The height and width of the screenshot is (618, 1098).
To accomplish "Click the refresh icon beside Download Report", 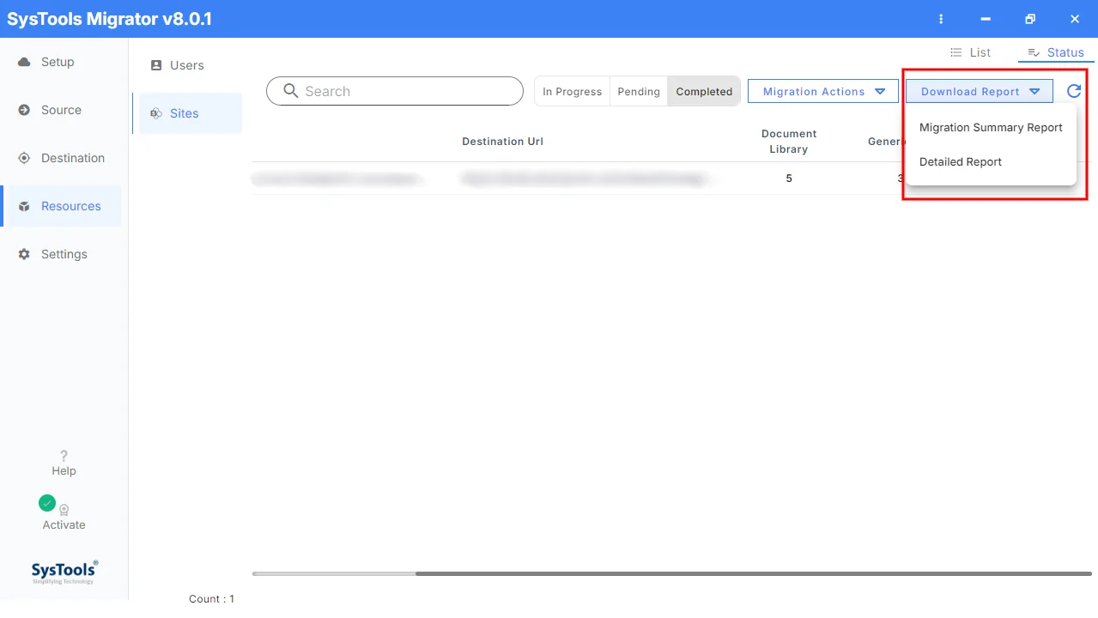I will click(1074, 91).
